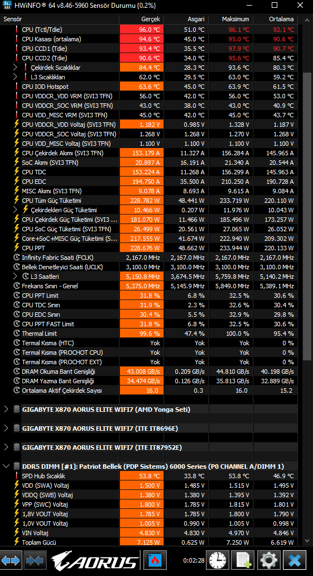The image size is (313, 576).
Task: Close sensors with the blue X icon
Action: [x=294, y=560]
